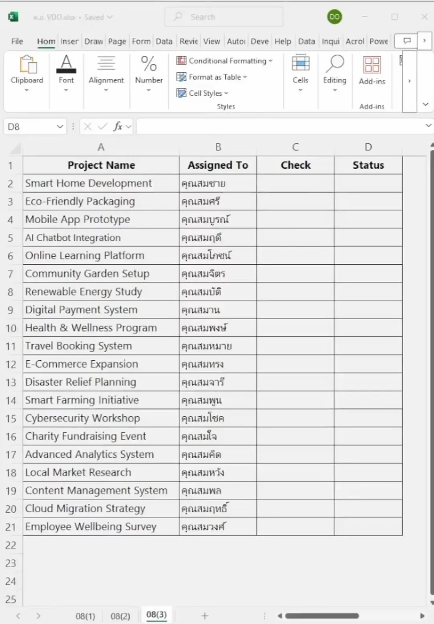Screen dimensions: 434x624
Task: Click the formula cancel X icon
Action: [x=88, y=127]
